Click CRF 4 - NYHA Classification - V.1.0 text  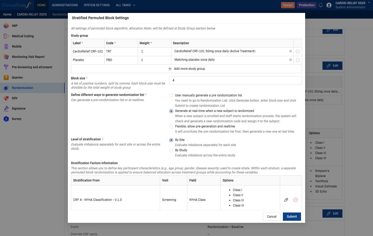pyautogui.click(x=97, y=200)
